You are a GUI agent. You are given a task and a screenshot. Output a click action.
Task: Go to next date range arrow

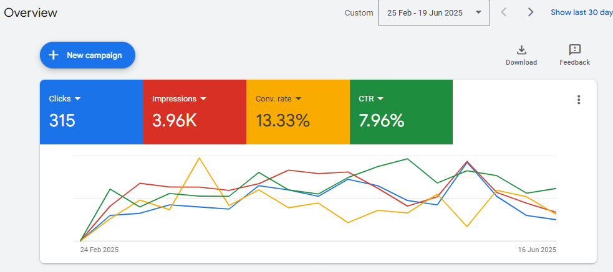point(531,12)
